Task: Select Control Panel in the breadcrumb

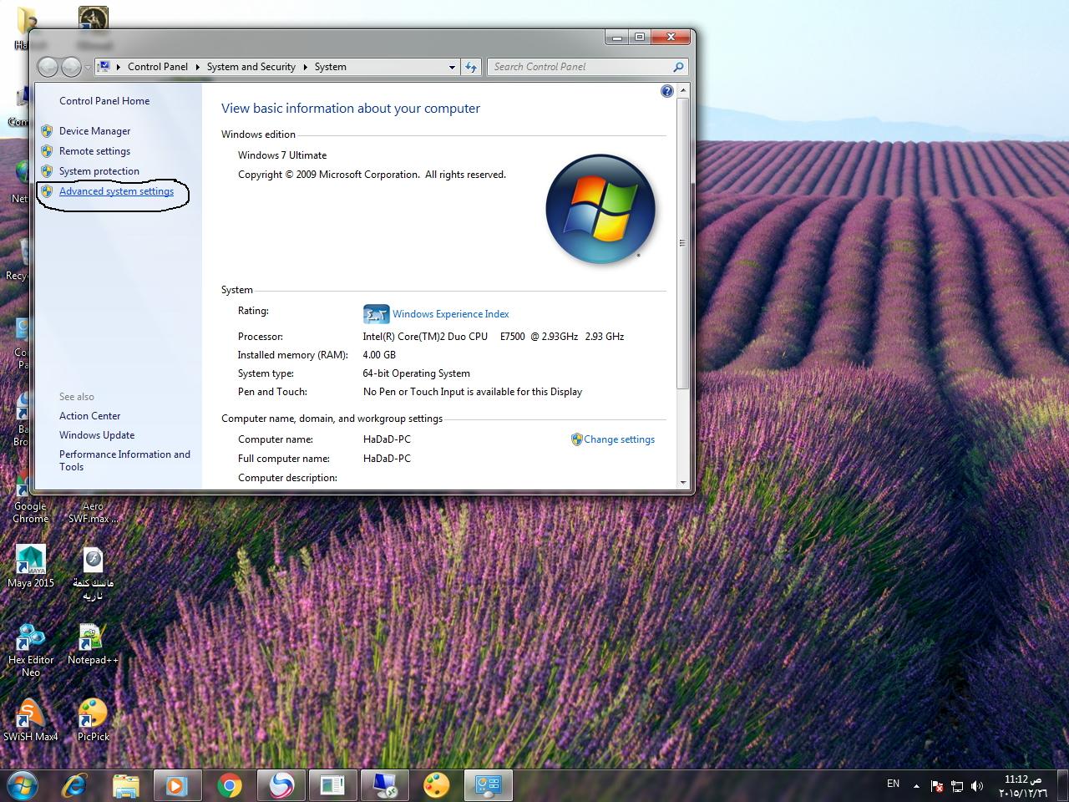Action: click(158, 67)
